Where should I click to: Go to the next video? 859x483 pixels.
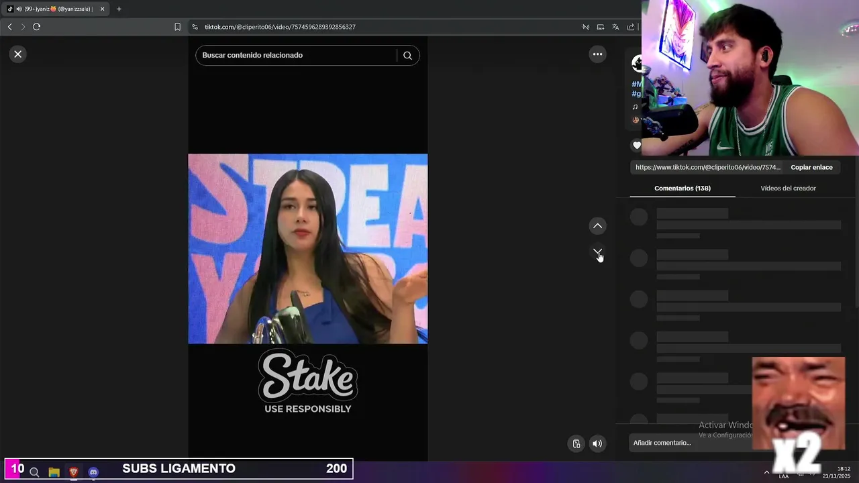click(x=597, y=252)
